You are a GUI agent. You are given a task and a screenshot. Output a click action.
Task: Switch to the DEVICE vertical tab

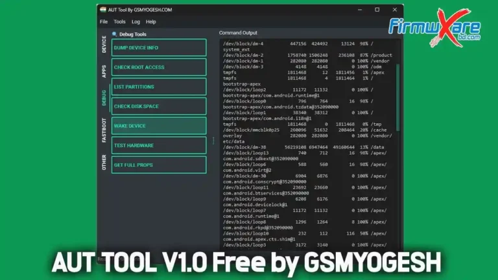point(104,44)
